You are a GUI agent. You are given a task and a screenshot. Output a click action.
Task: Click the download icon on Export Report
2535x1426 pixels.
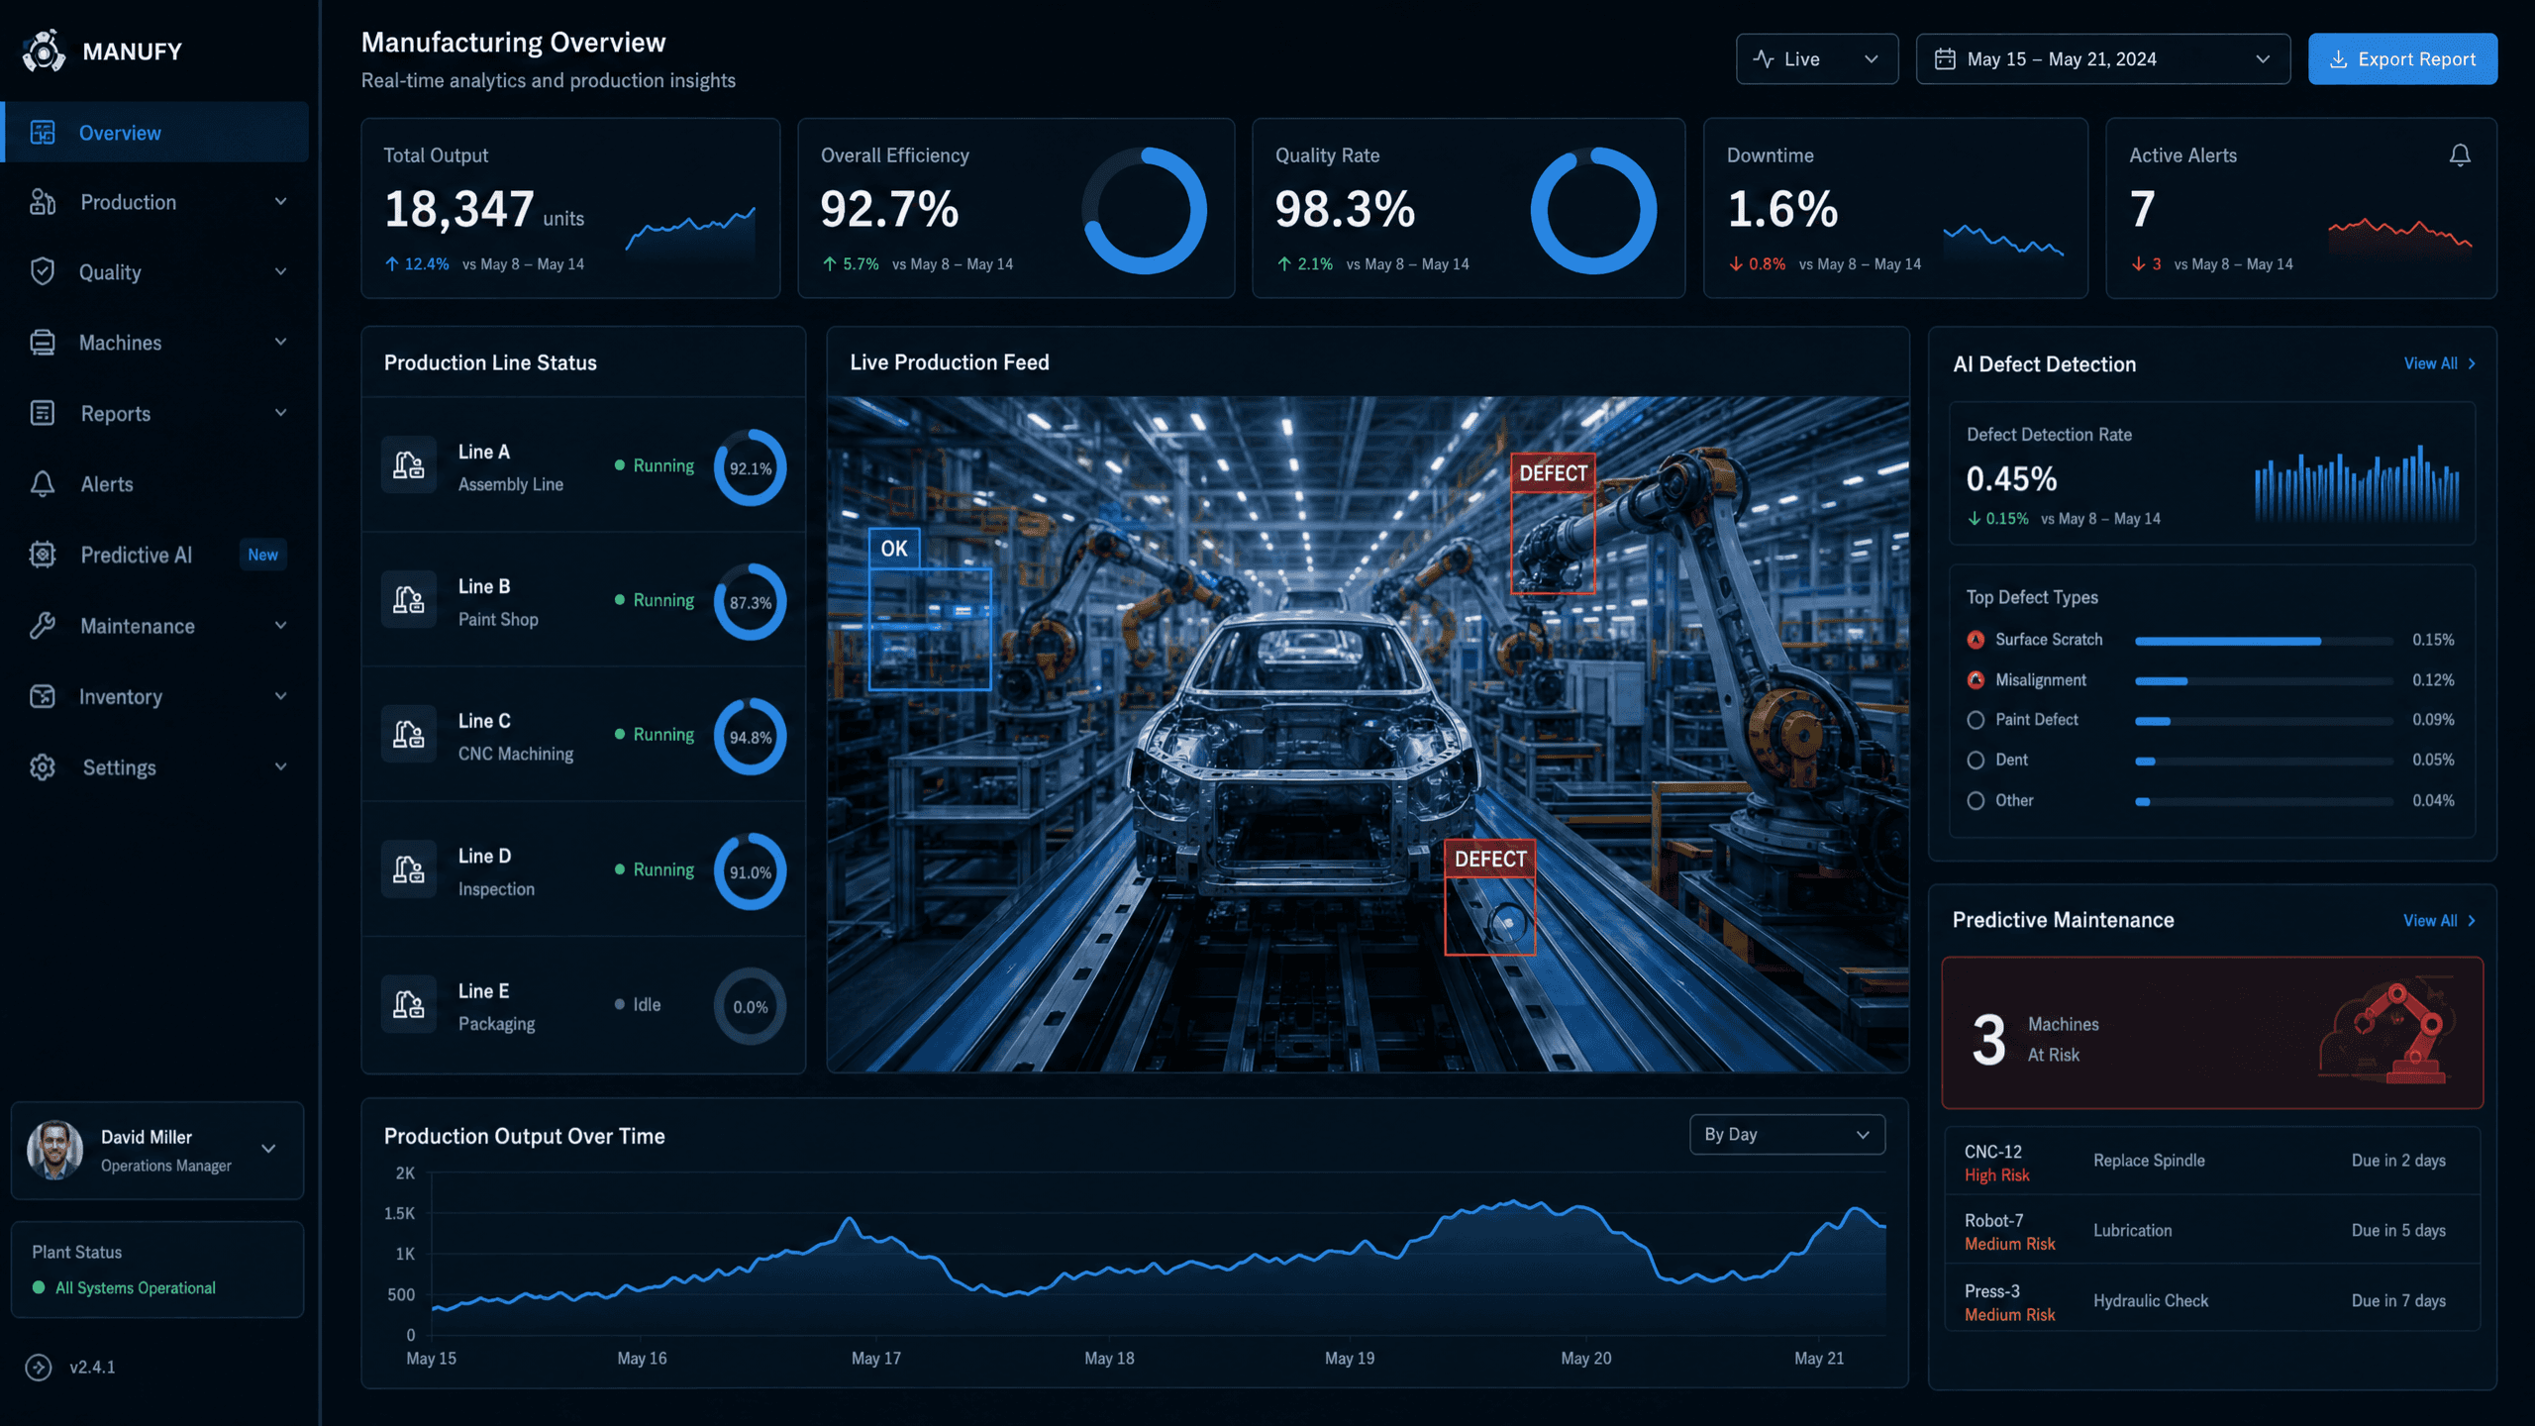point(2338,59)
